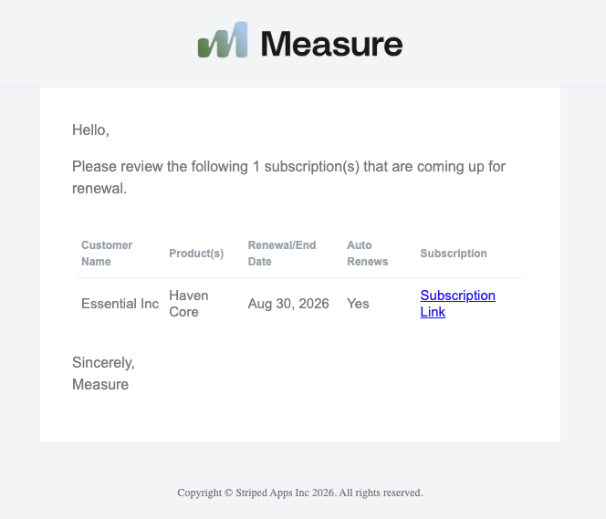Click the Measure brand wordmark
606x519 pixels.
(x=332, y=44)
